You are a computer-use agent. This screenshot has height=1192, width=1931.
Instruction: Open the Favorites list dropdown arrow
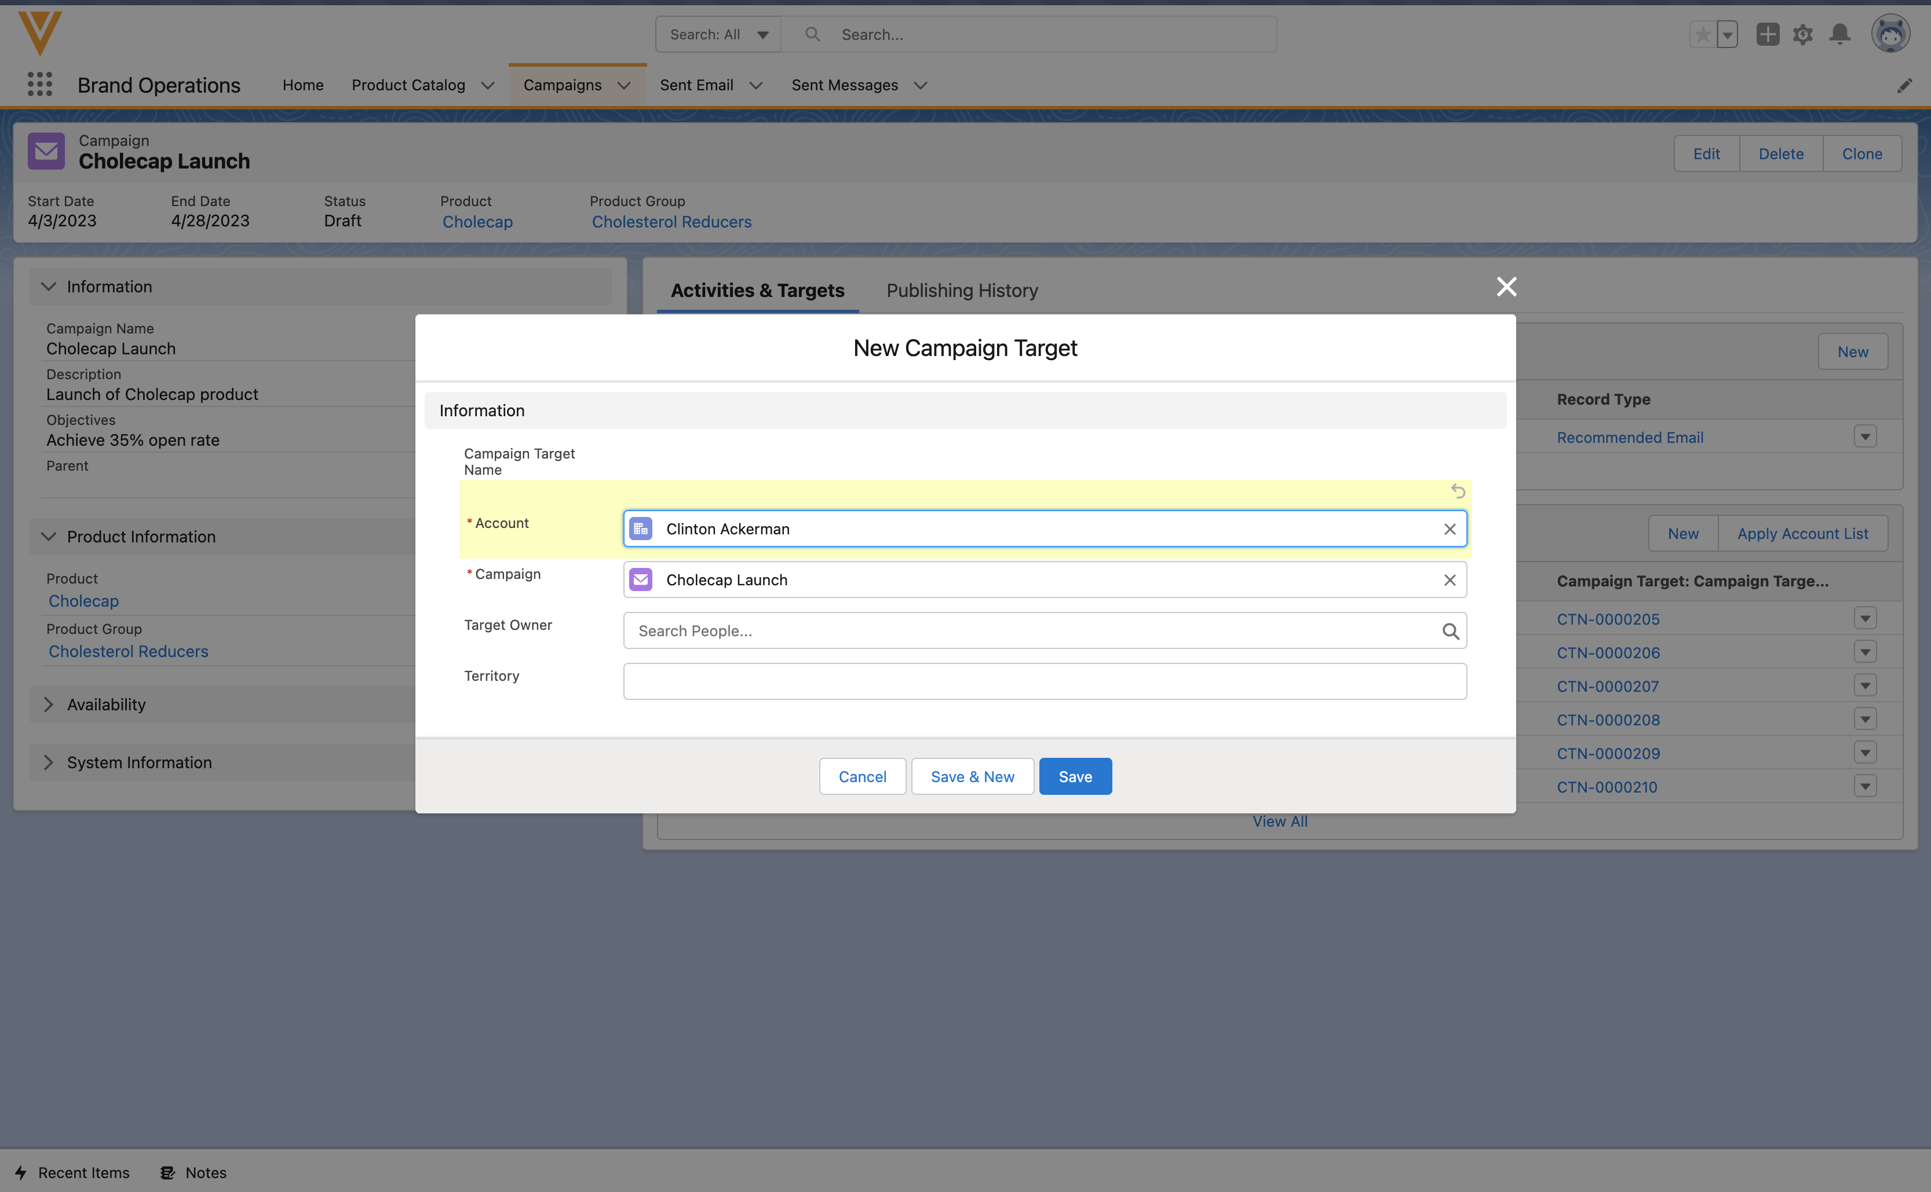click(1726, 35)
